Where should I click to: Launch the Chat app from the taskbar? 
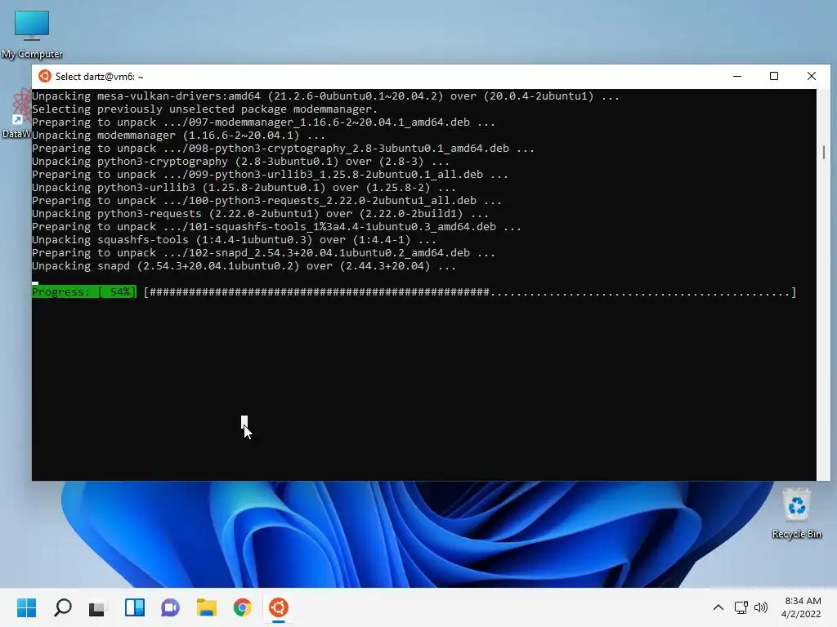click(170, 607)
